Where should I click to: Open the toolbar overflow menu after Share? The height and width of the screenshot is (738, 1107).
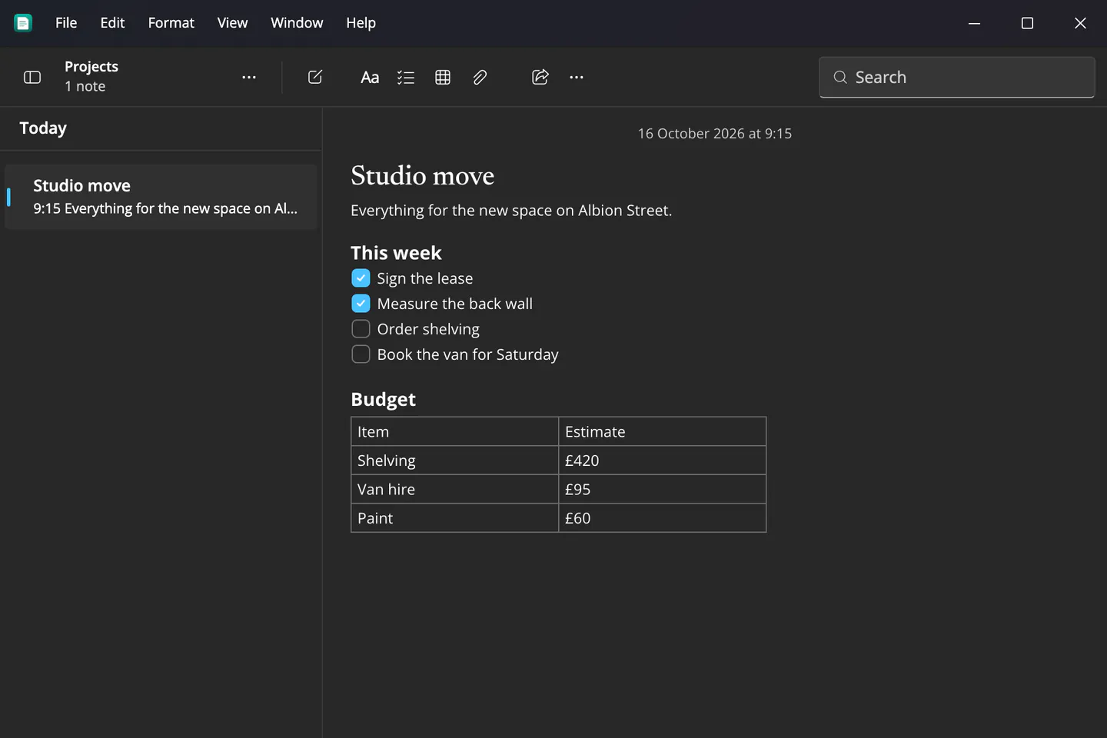[x=577, y=77]
